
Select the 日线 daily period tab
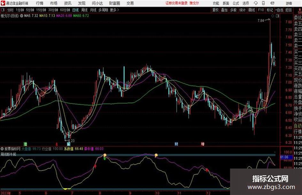click(x=75, y=10)
